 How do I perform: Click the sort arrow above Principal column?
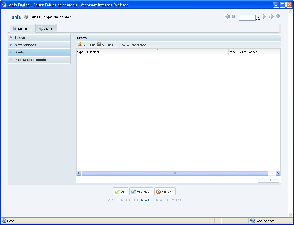157,49
